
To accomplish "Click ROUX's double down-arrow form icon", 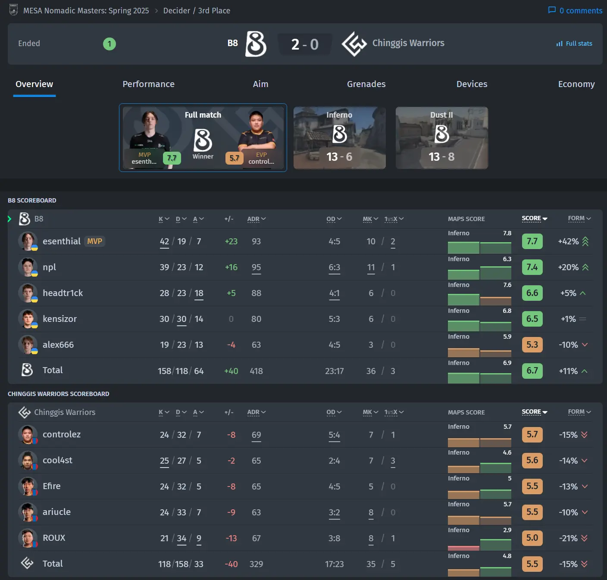I will 584,538.
